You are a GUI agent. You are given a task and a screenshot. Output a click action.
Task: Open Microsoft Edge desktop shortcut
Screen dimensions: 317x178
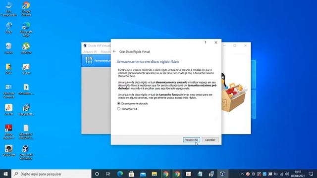(26, 30)
